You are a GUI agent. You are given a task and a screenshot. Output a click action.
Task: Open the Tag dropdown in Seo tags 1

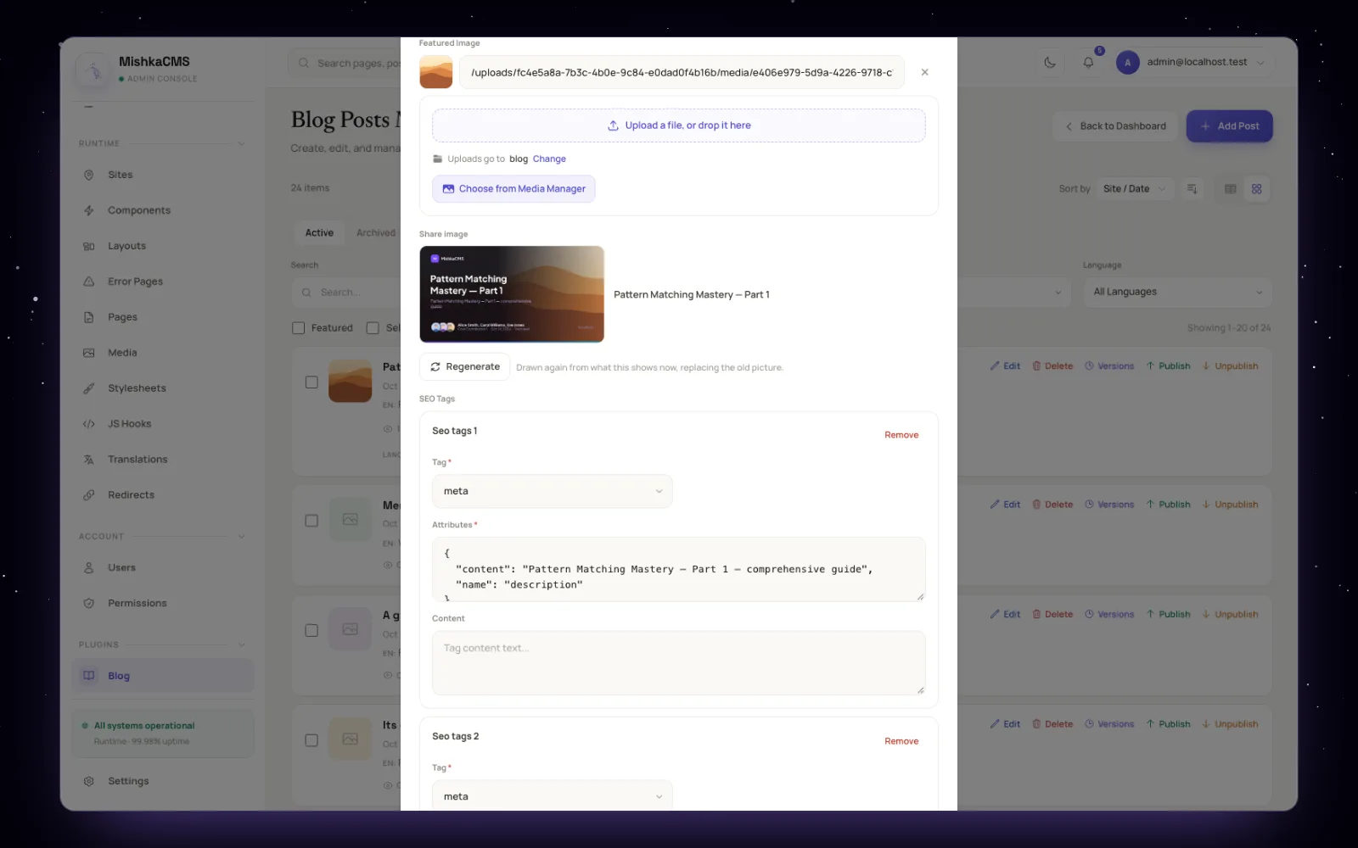[552, 491]
